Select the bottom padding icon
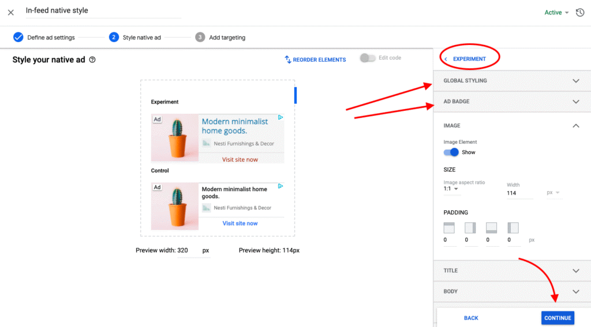The width and height of the screenshot is (591, 327). 492,228
